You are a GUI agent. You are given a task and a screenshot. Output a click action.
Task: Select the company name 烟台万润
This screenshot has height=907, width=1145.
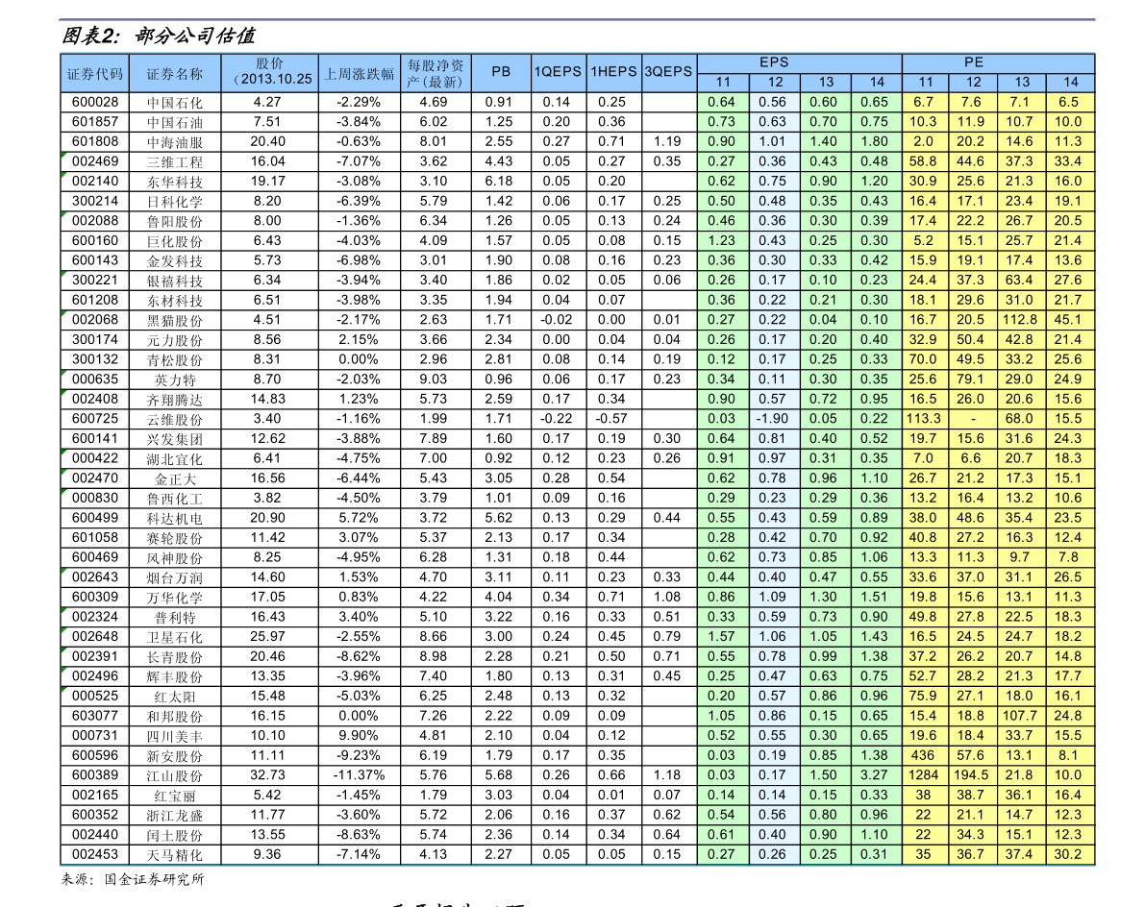pyautogui.click(x=174, y=577)
